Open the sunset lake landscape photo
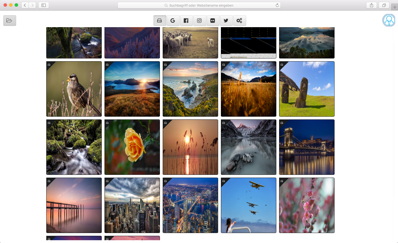The height and width of the screenshot is (243, 398). pyautogui.click(x=132, y=89)
